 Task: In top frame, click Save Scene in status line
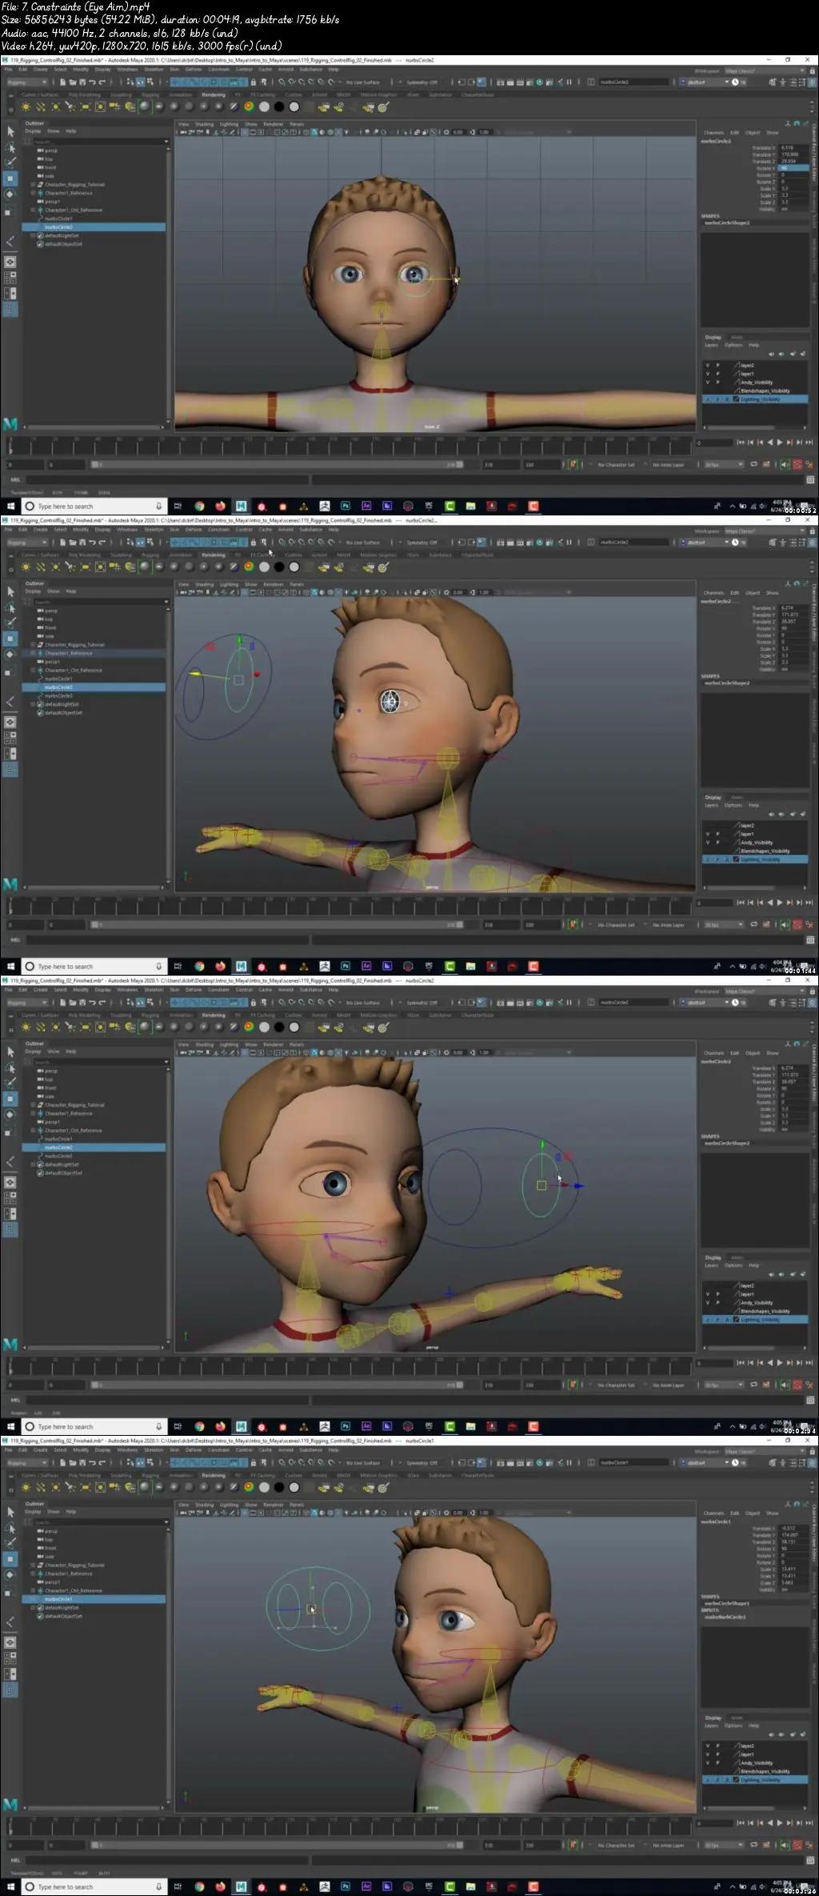82,82
